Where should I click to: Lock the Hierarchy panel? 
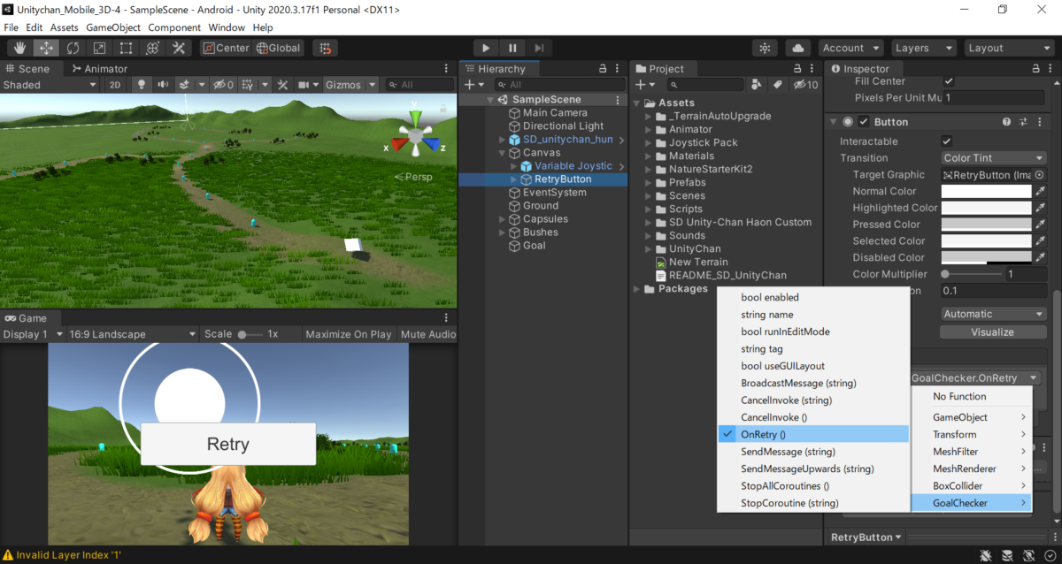tap(603, 68)
